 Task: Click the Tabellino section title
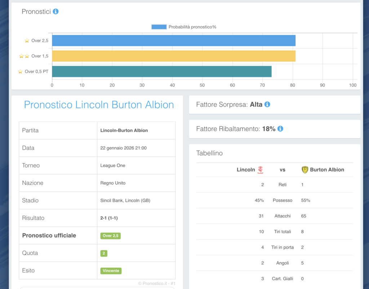209,153
